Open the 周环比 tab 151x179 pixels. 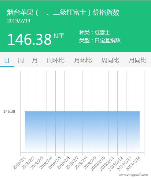(56, 60)
